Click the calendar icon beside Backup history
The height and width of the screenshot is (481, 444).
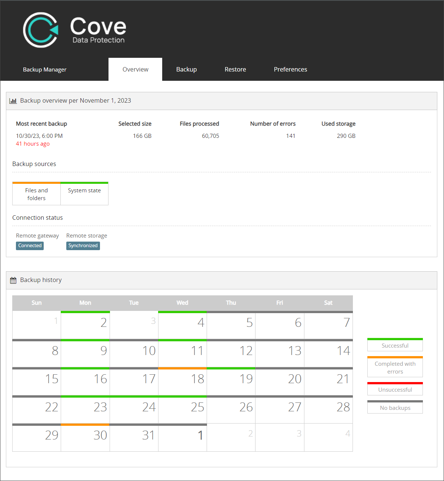(13, 280)
